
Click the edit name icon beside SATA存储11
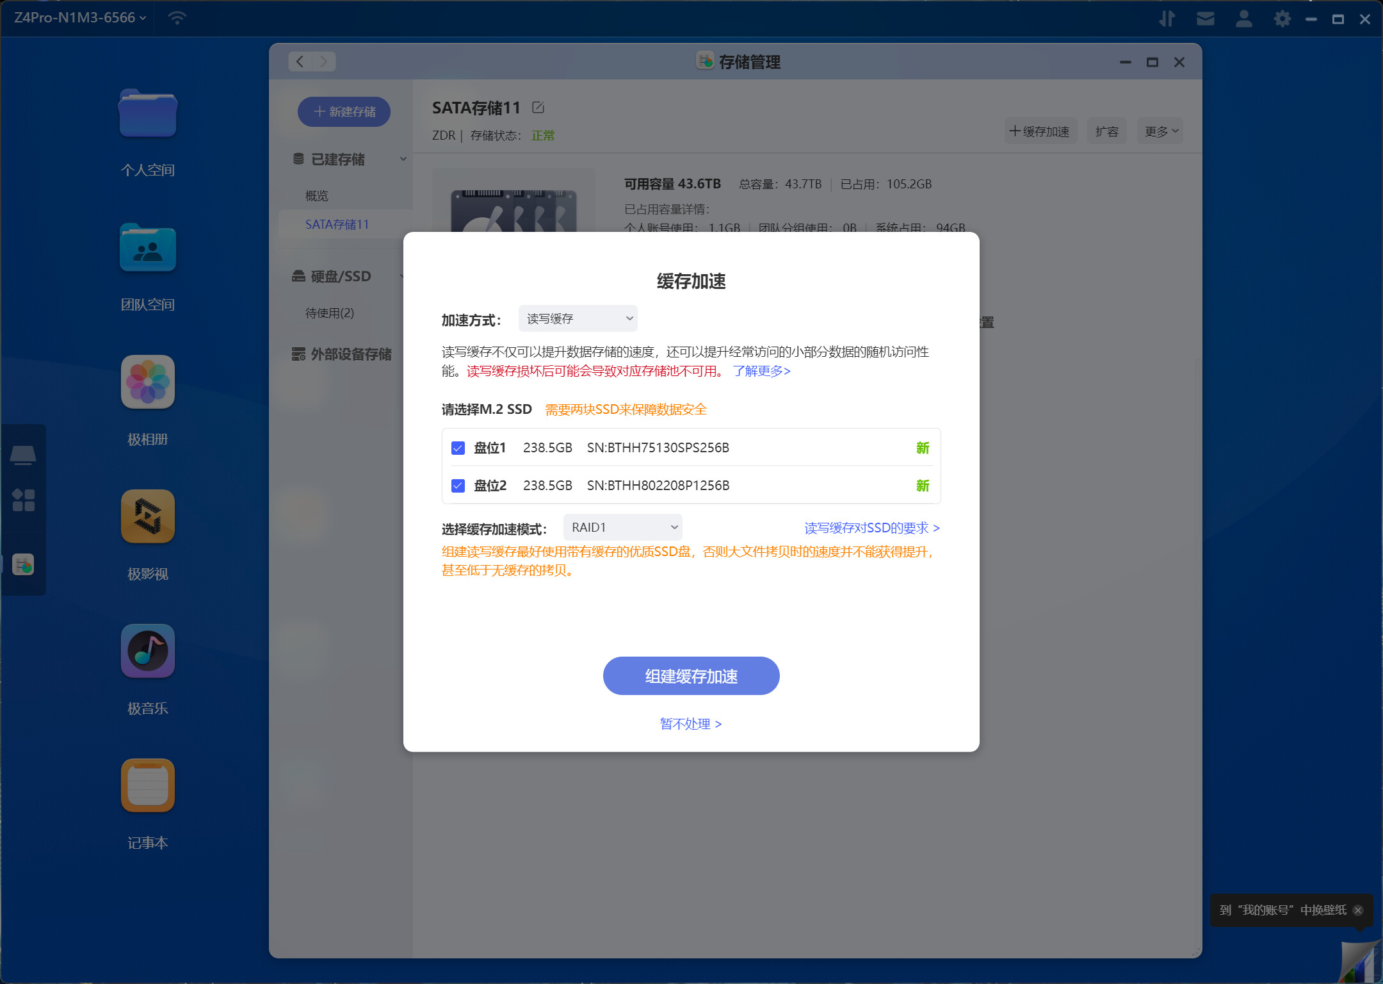pos(538,108)
